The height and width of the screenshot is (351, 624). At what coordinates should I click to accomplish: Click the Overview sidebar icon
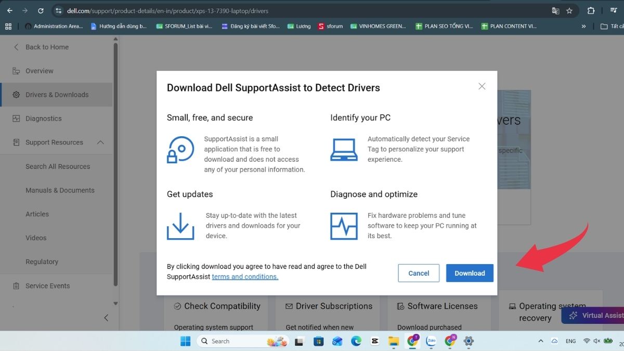16,71
